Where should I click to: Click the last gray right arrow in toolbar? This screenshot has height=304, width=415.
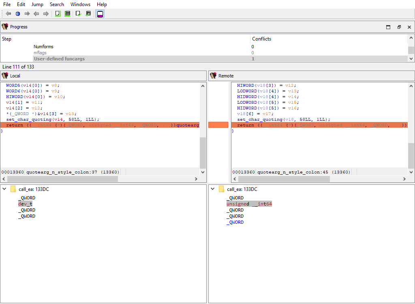(46, 14)
